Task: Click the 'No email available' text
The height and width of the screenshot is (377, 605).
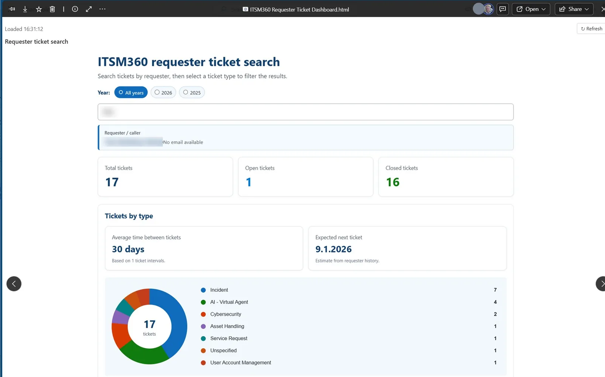Action: coord(183,142)
